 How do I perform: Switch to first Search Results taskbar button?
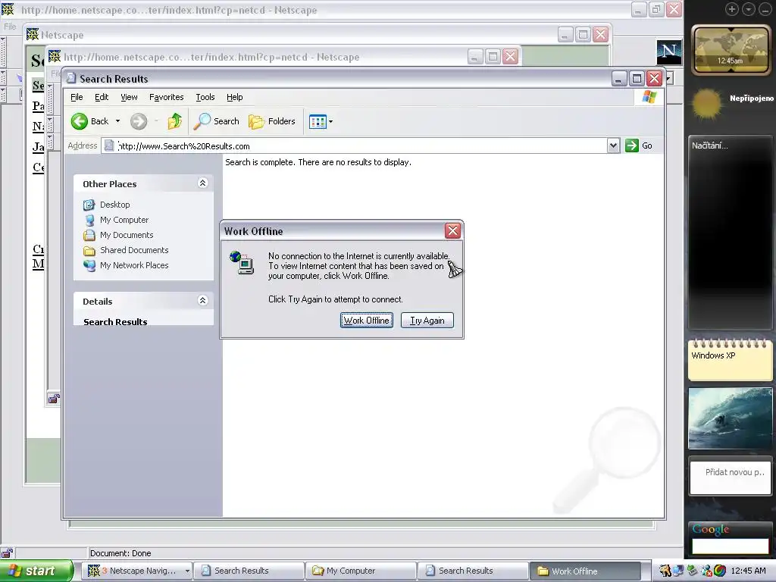coord(248,571)
